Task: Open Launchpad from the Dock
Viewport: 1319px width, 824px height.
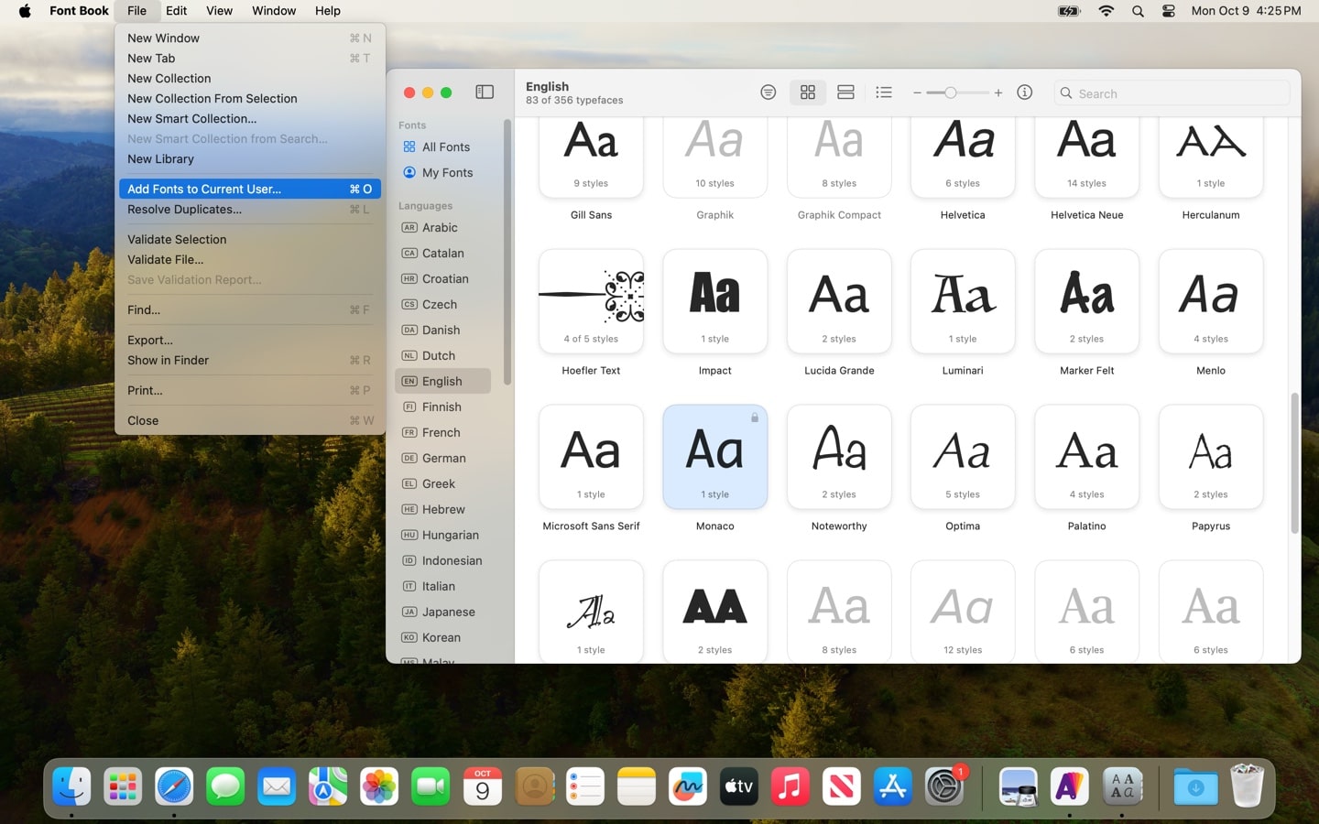Action: pyautogui.click(x=123, y=786)
